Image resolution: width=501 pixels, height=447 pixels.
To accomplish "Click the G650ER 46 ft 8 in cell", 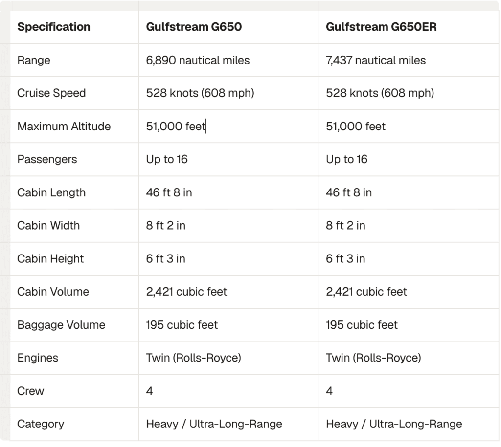I will (409, 192).
